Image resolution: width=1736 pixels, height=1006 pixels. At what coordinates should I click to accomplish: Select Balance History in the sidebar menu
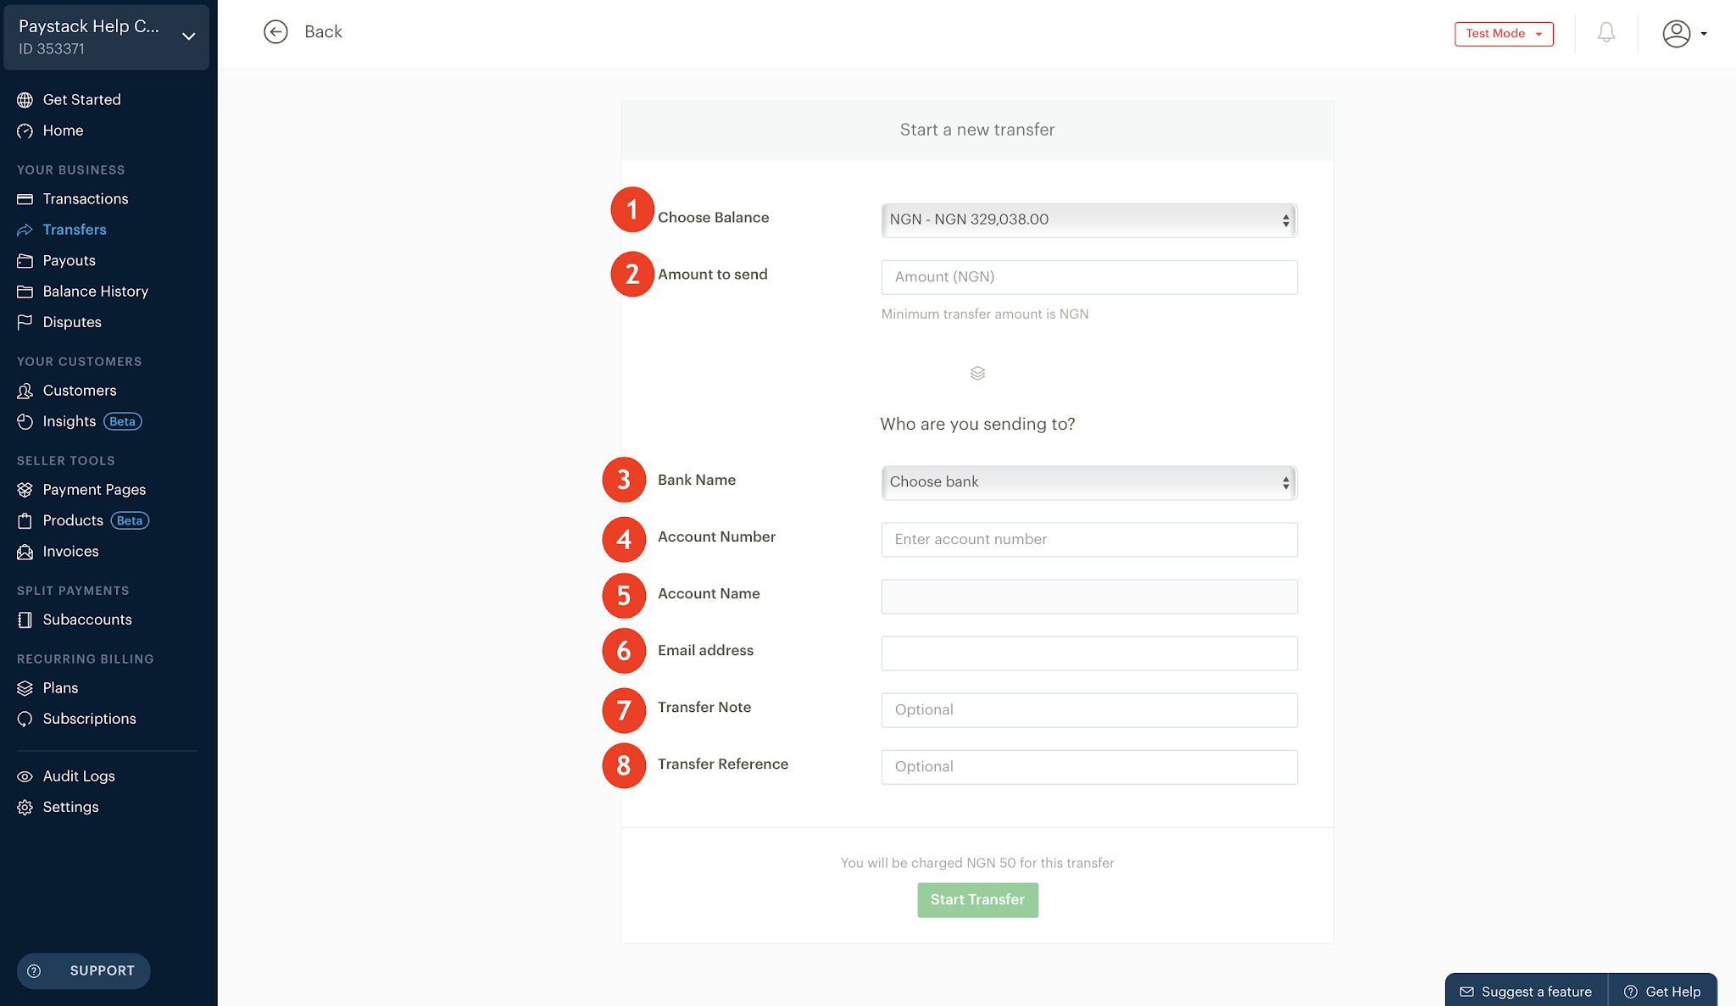[x=96, y=291]
